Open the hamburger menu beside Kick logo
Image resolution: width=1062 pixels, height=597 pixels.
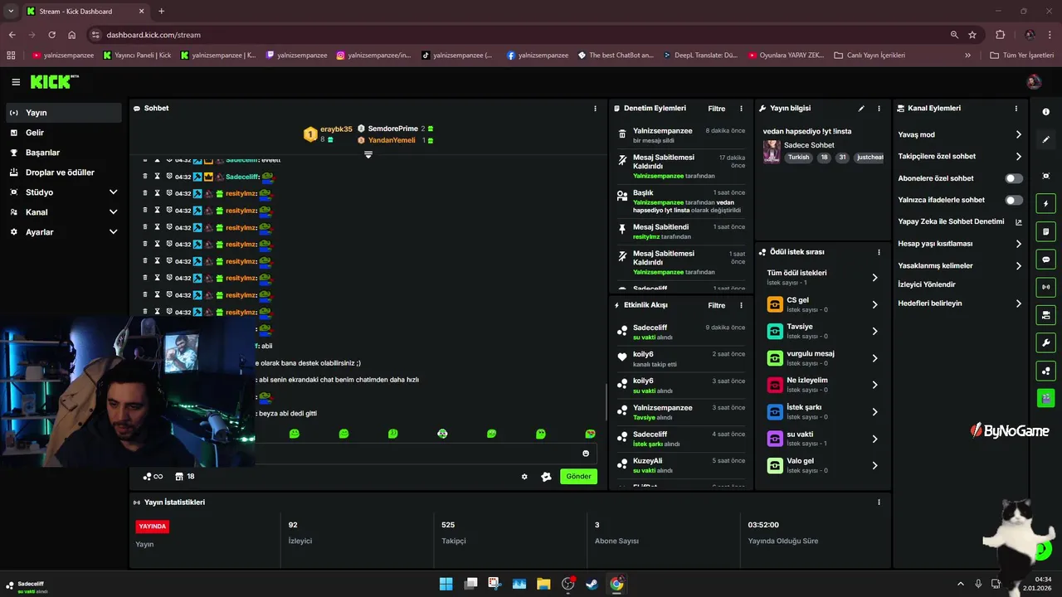coord(16,82)
